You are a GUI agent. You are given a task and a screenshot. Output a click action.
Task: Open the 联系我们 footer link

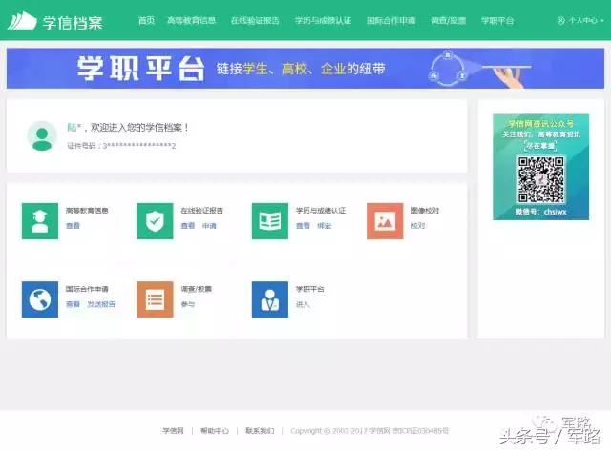(x=260, y=430)
